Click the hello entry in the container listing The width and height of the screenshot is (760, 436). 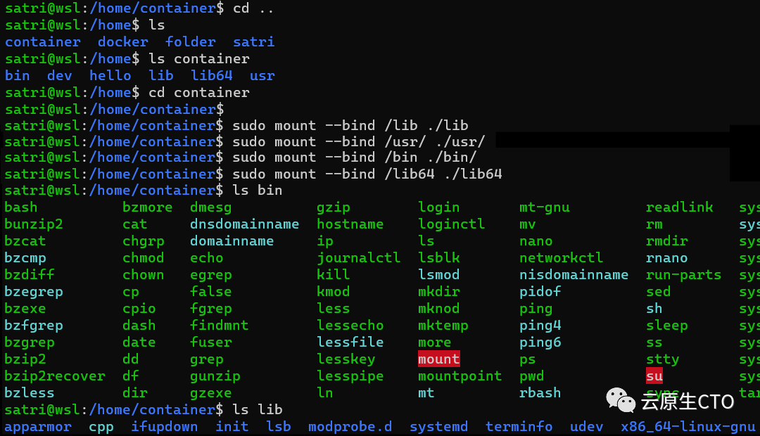pos(110,75)
